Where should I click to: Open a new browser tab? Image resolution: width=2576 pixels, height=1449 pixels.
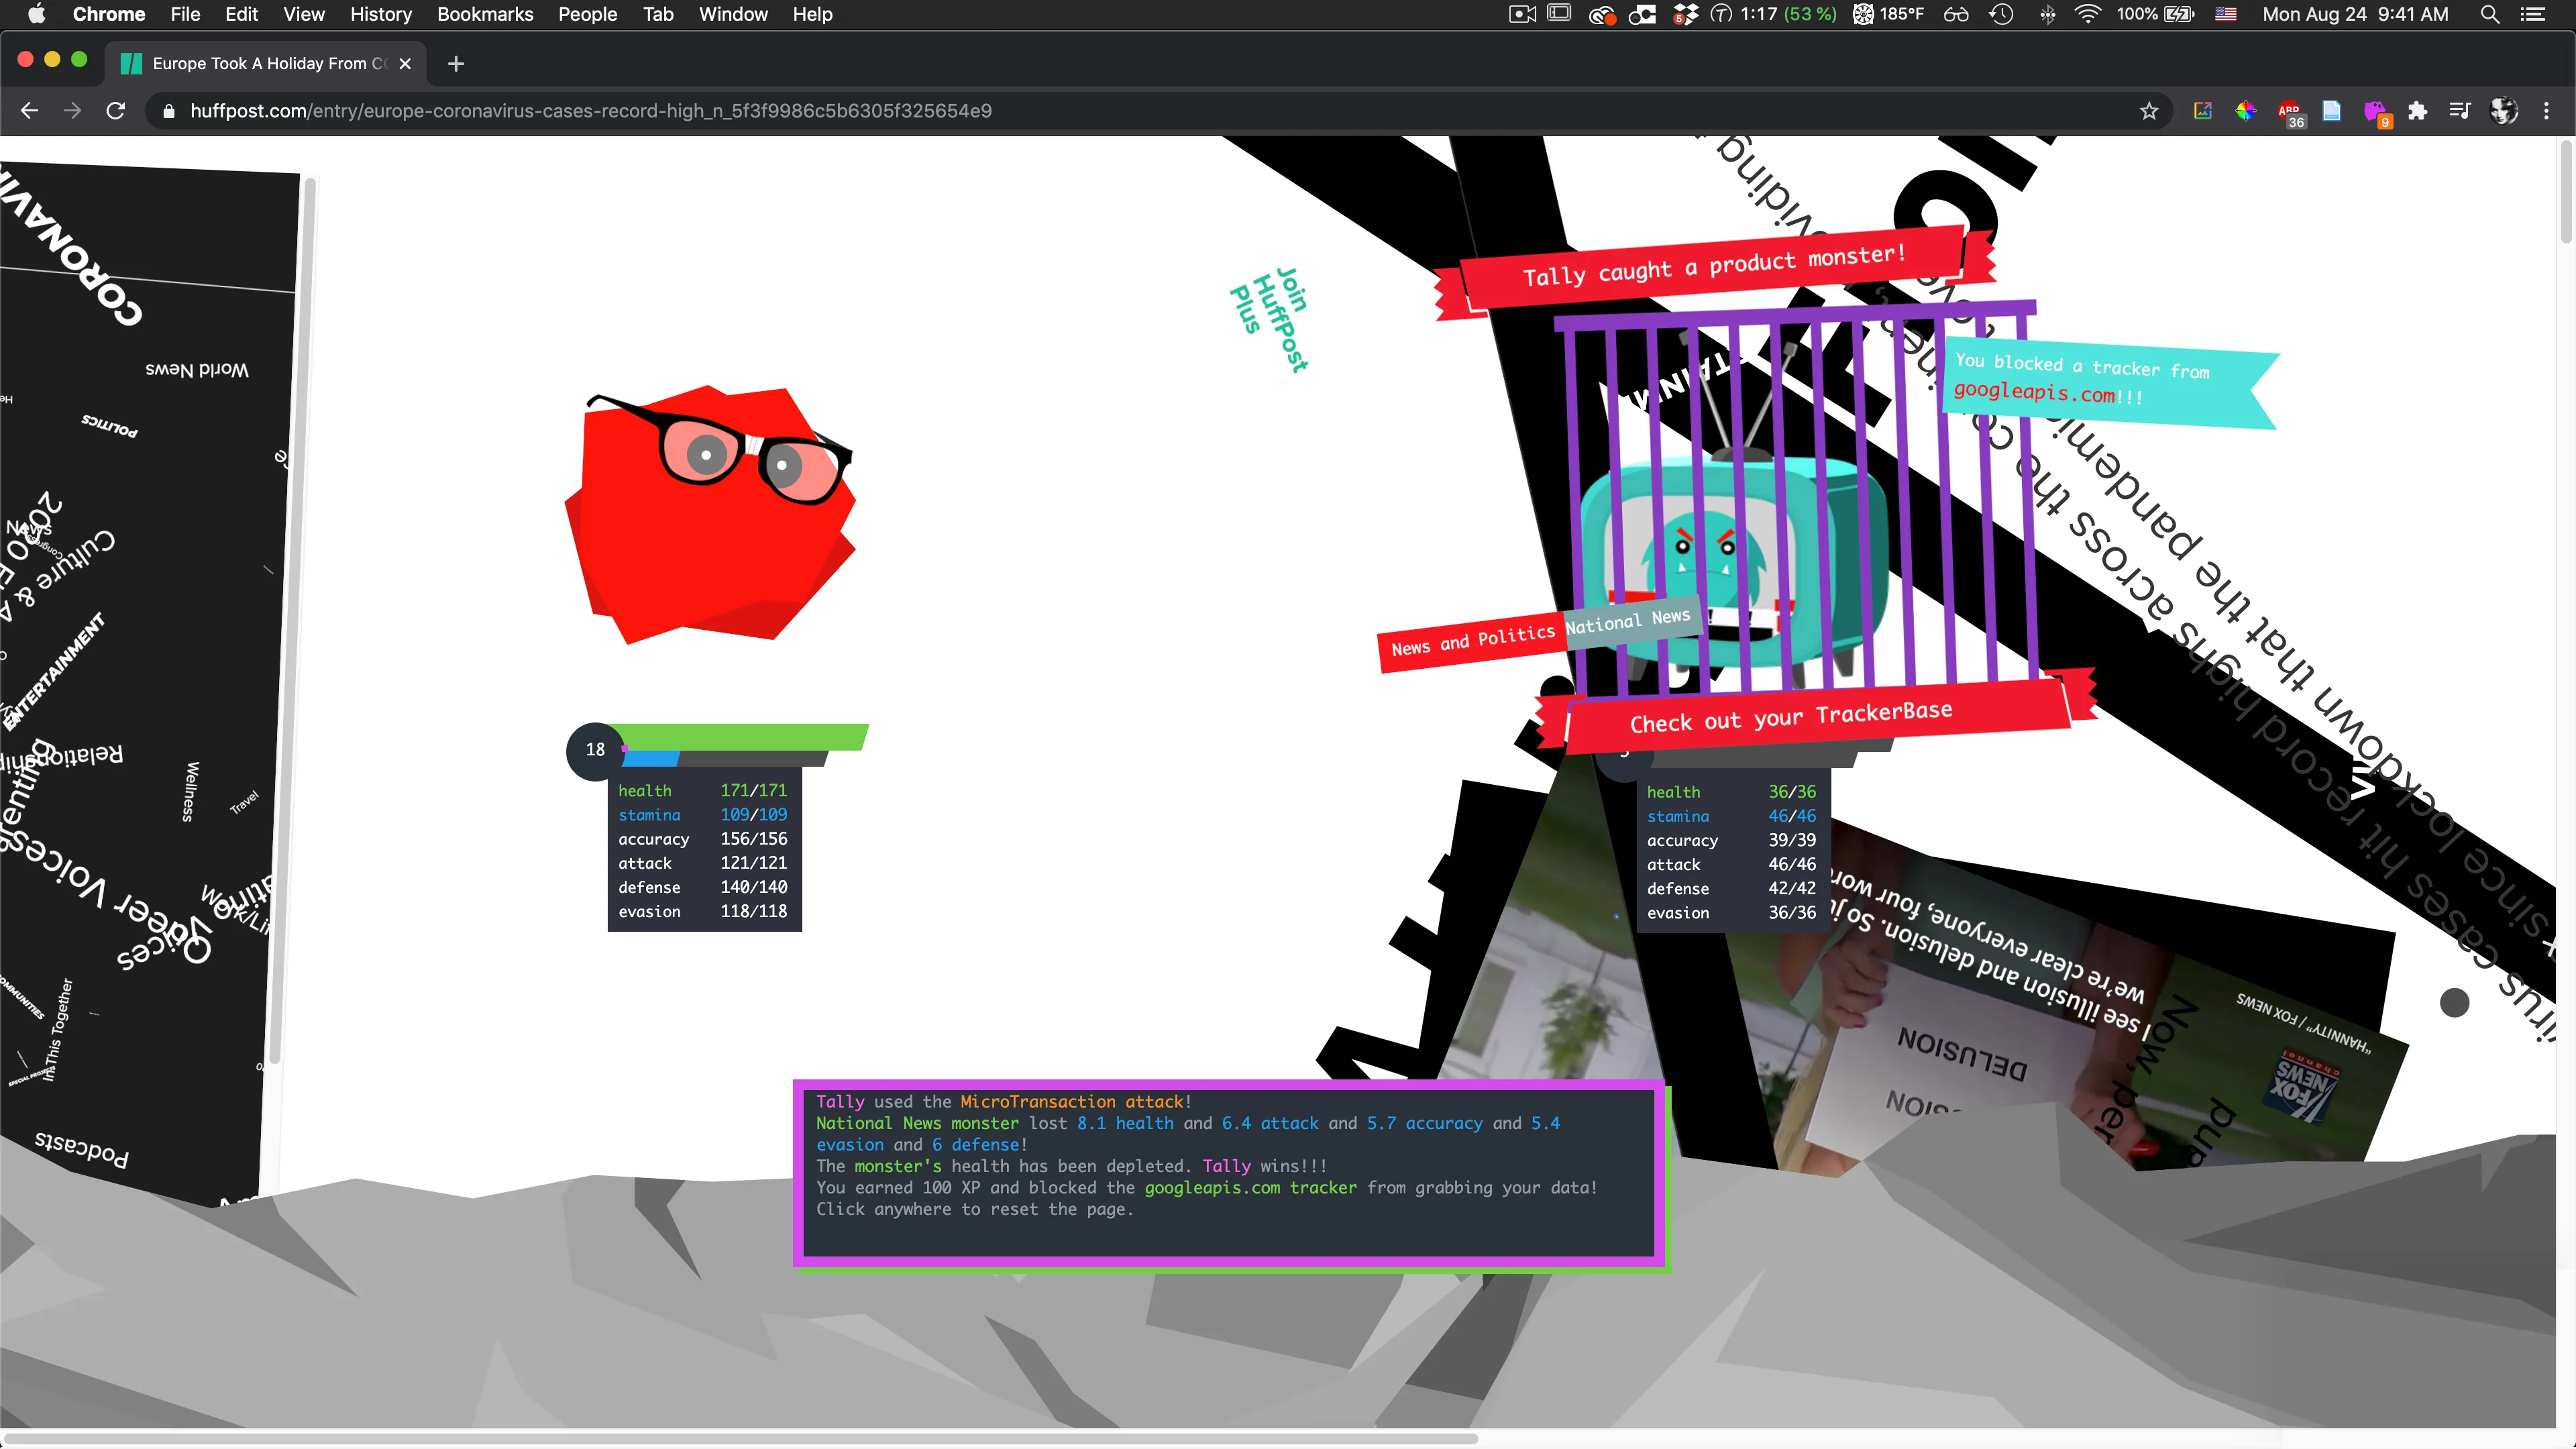(456, 64)
